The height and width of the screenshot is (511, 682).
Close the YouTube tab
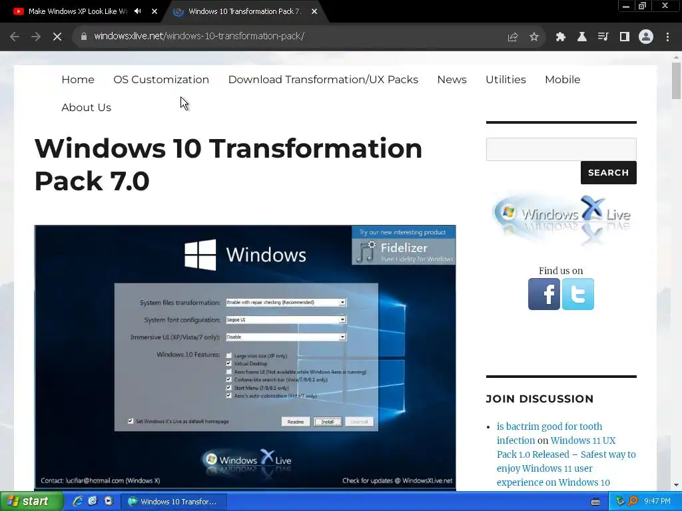pyautogui.click(x=155, y=12)
